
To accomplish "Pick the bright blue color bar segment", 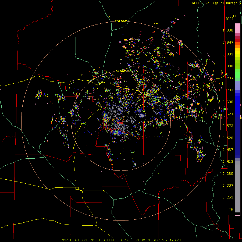I will click(237, 105).
